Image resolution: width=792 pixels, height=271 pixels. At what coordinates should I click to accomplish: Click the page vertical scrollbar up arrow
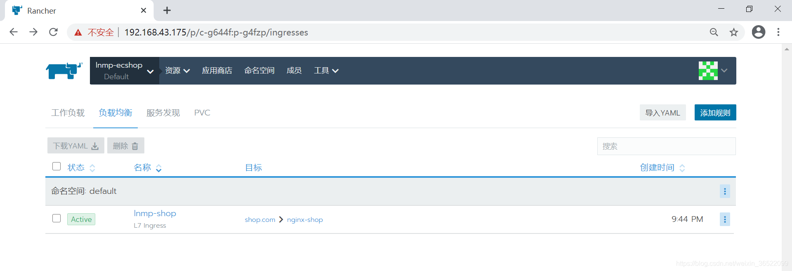787,49
